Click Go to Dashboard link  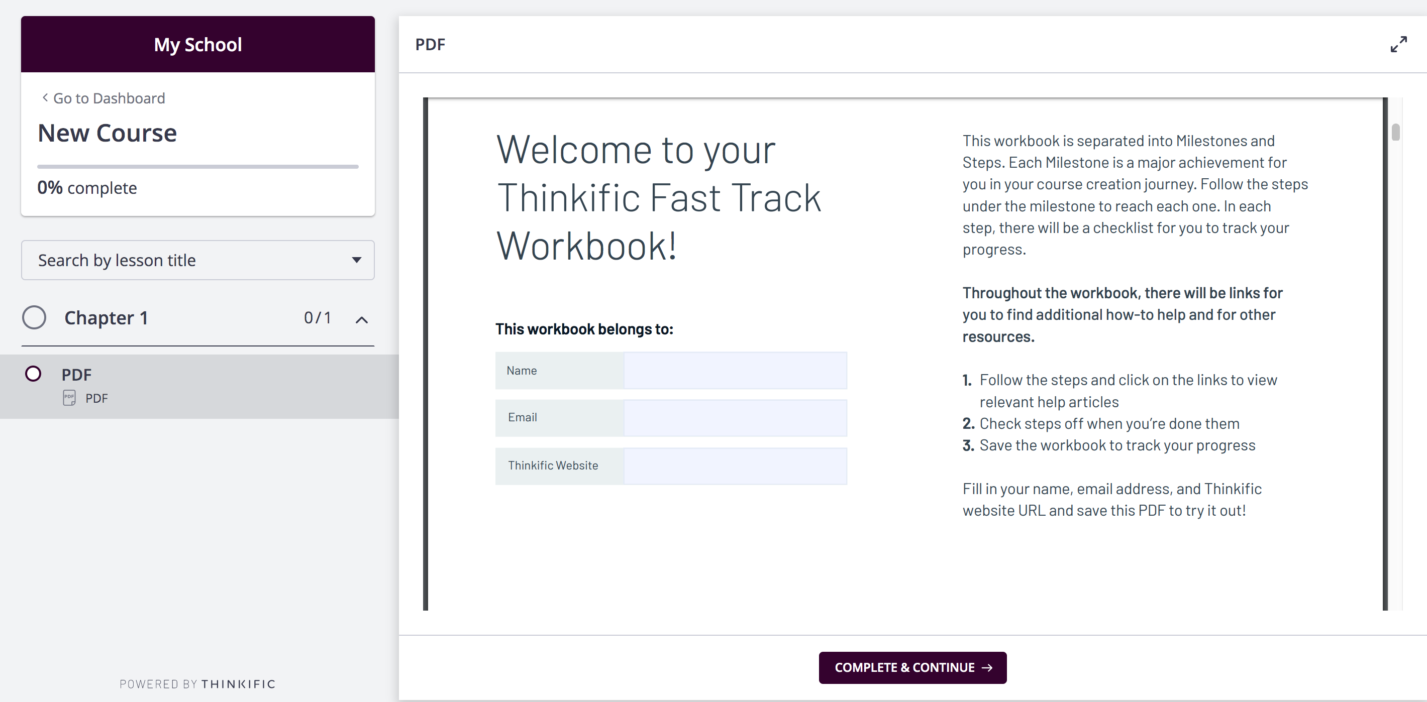pos(109,98)
